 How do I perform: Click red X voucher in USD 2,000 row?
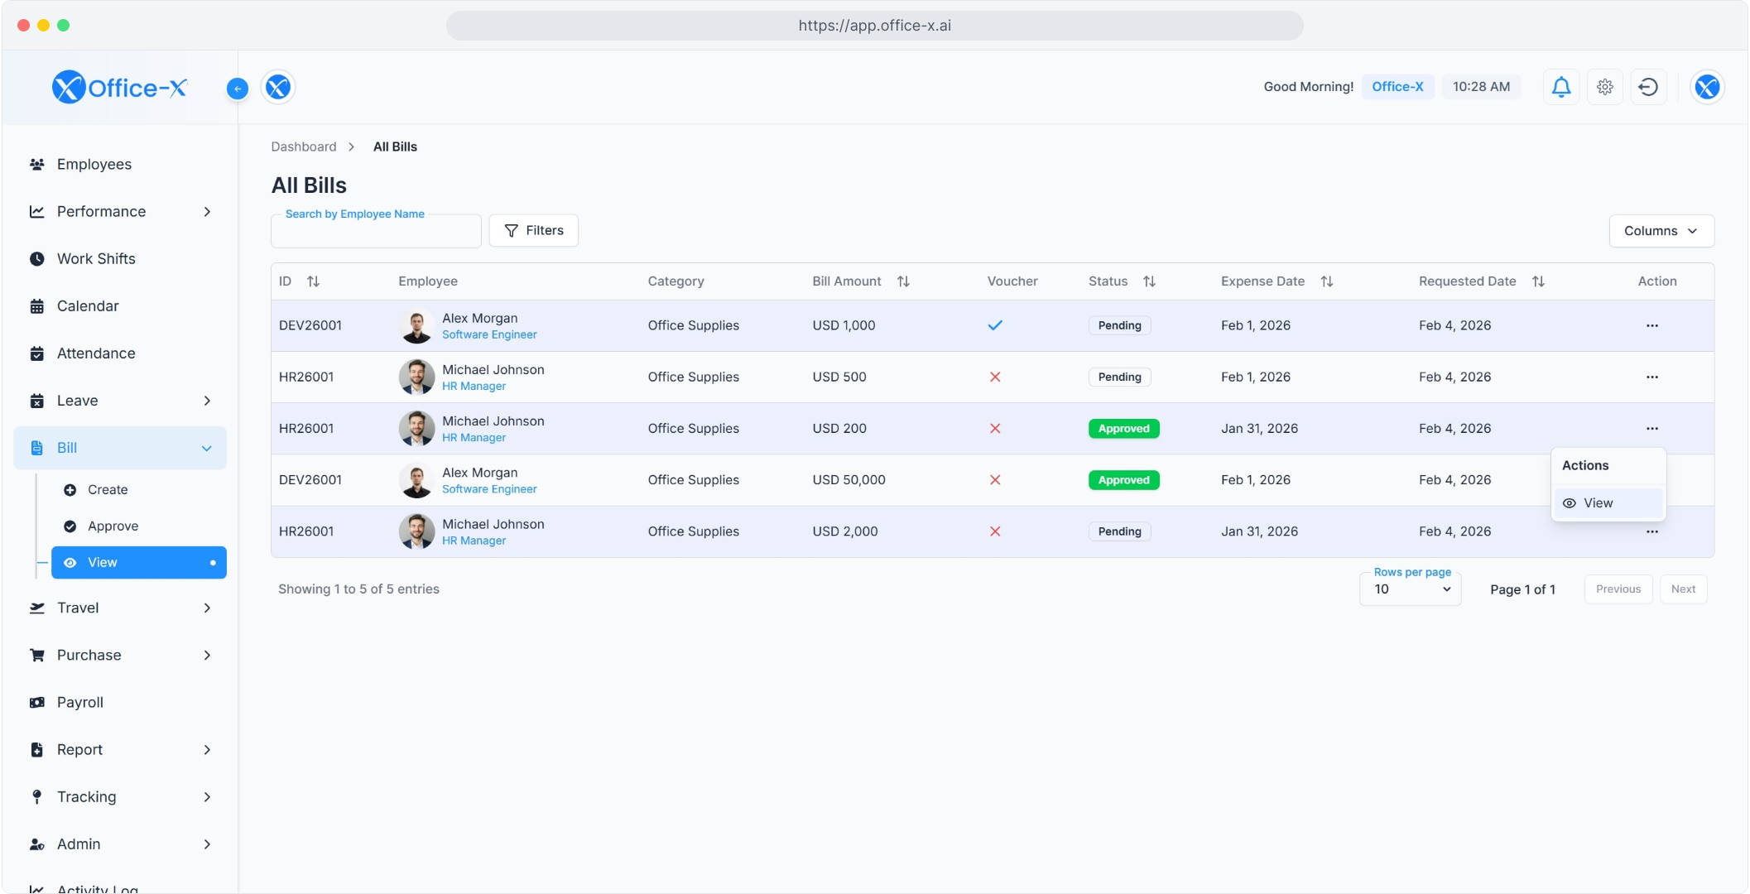[x=995, y=531]
